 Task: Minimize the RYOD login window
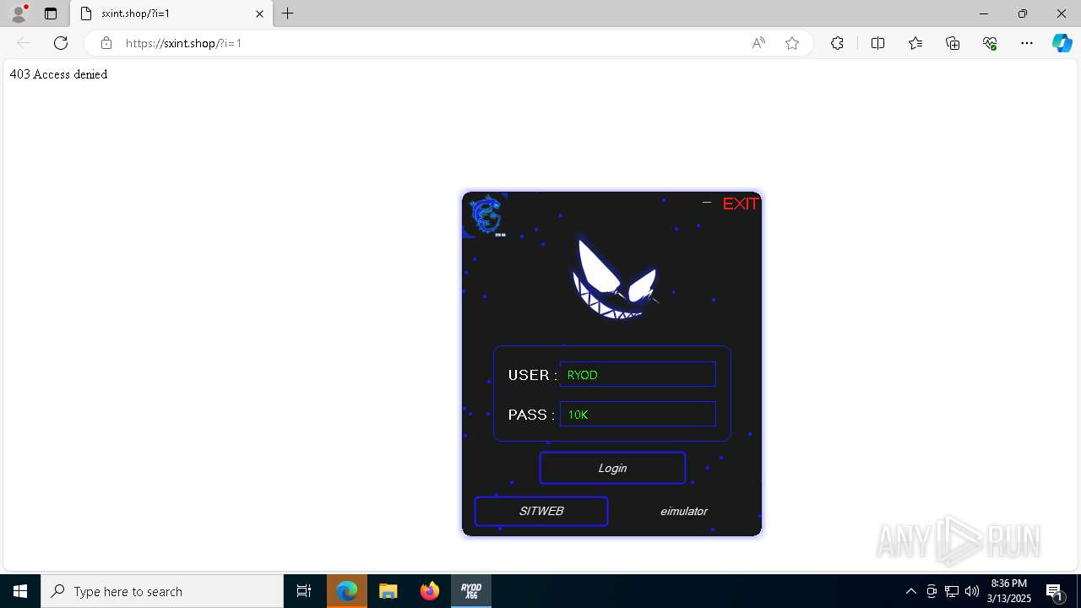707,203
